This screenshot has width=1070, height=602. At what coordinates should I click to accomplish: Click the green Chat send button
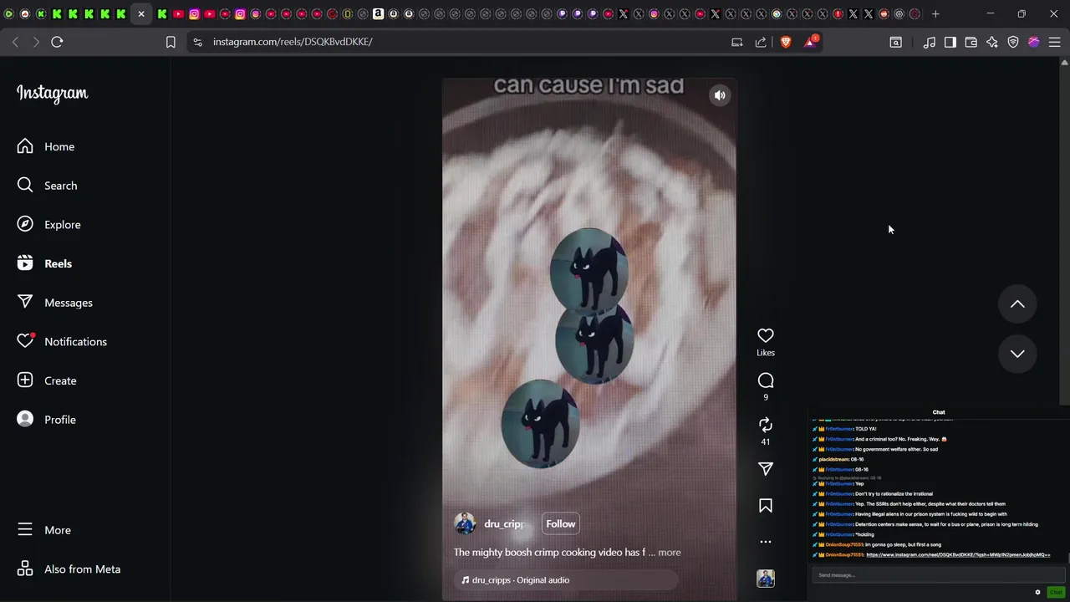pos(1056,592)
